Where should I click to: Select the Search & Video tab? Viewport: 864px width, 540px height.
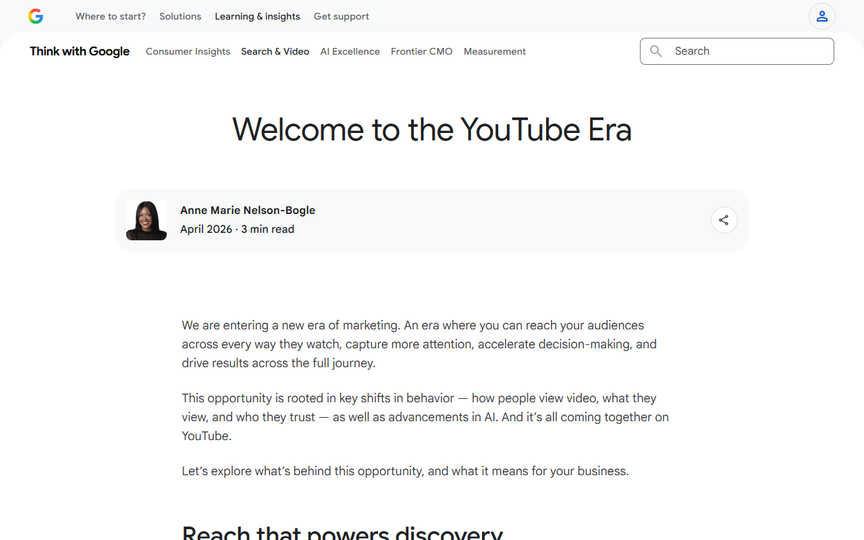pos(275,51)
